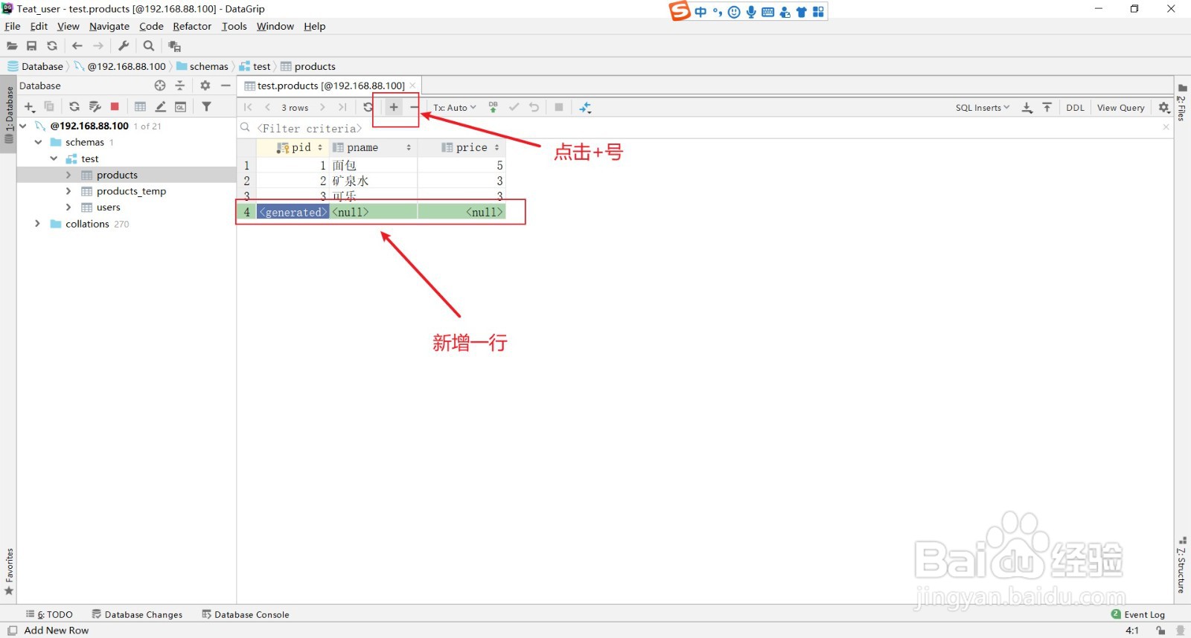Expand the products table node
1191x638 pixels.
(x=68, y=175)
